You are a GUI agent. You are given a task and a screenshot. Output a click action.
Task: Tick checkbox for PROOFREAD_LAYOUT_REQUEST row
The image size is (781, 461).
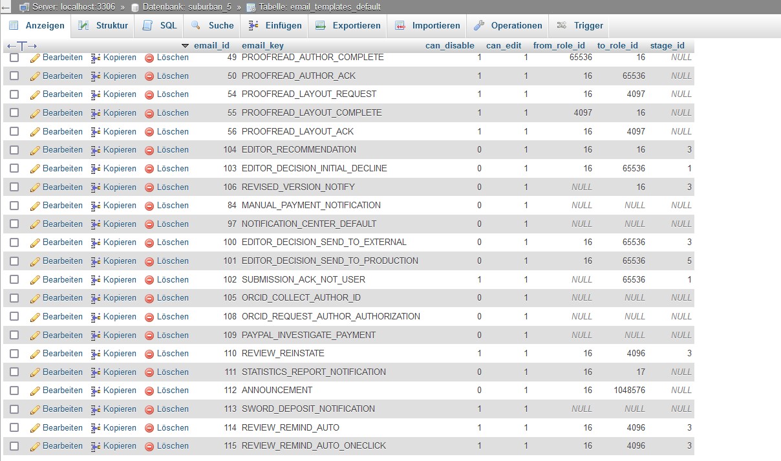(x=14, y=94)
